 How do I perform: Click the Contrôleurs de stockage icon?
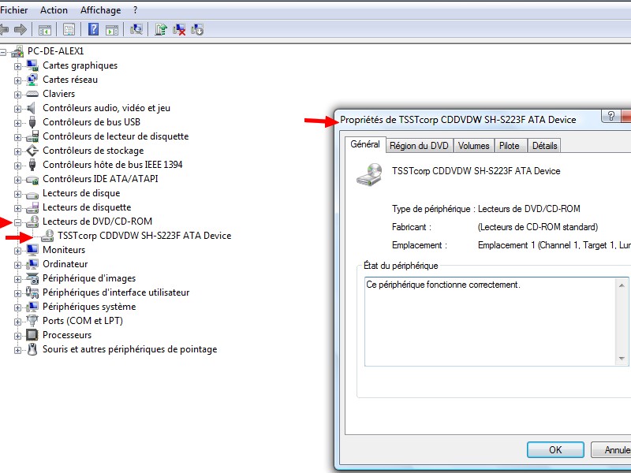coord(32,151)
